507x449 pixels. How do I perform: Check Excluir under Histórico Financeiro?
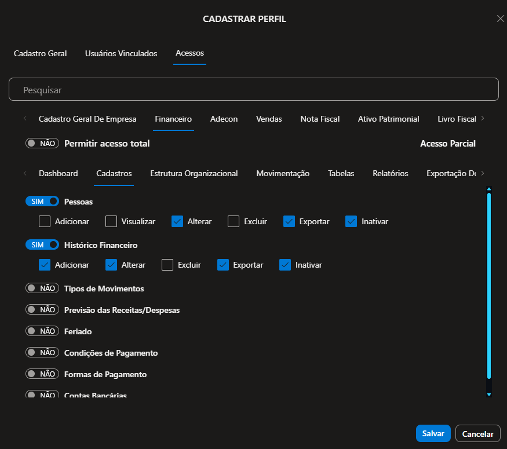pyautogui.click(x=167, y=265)
